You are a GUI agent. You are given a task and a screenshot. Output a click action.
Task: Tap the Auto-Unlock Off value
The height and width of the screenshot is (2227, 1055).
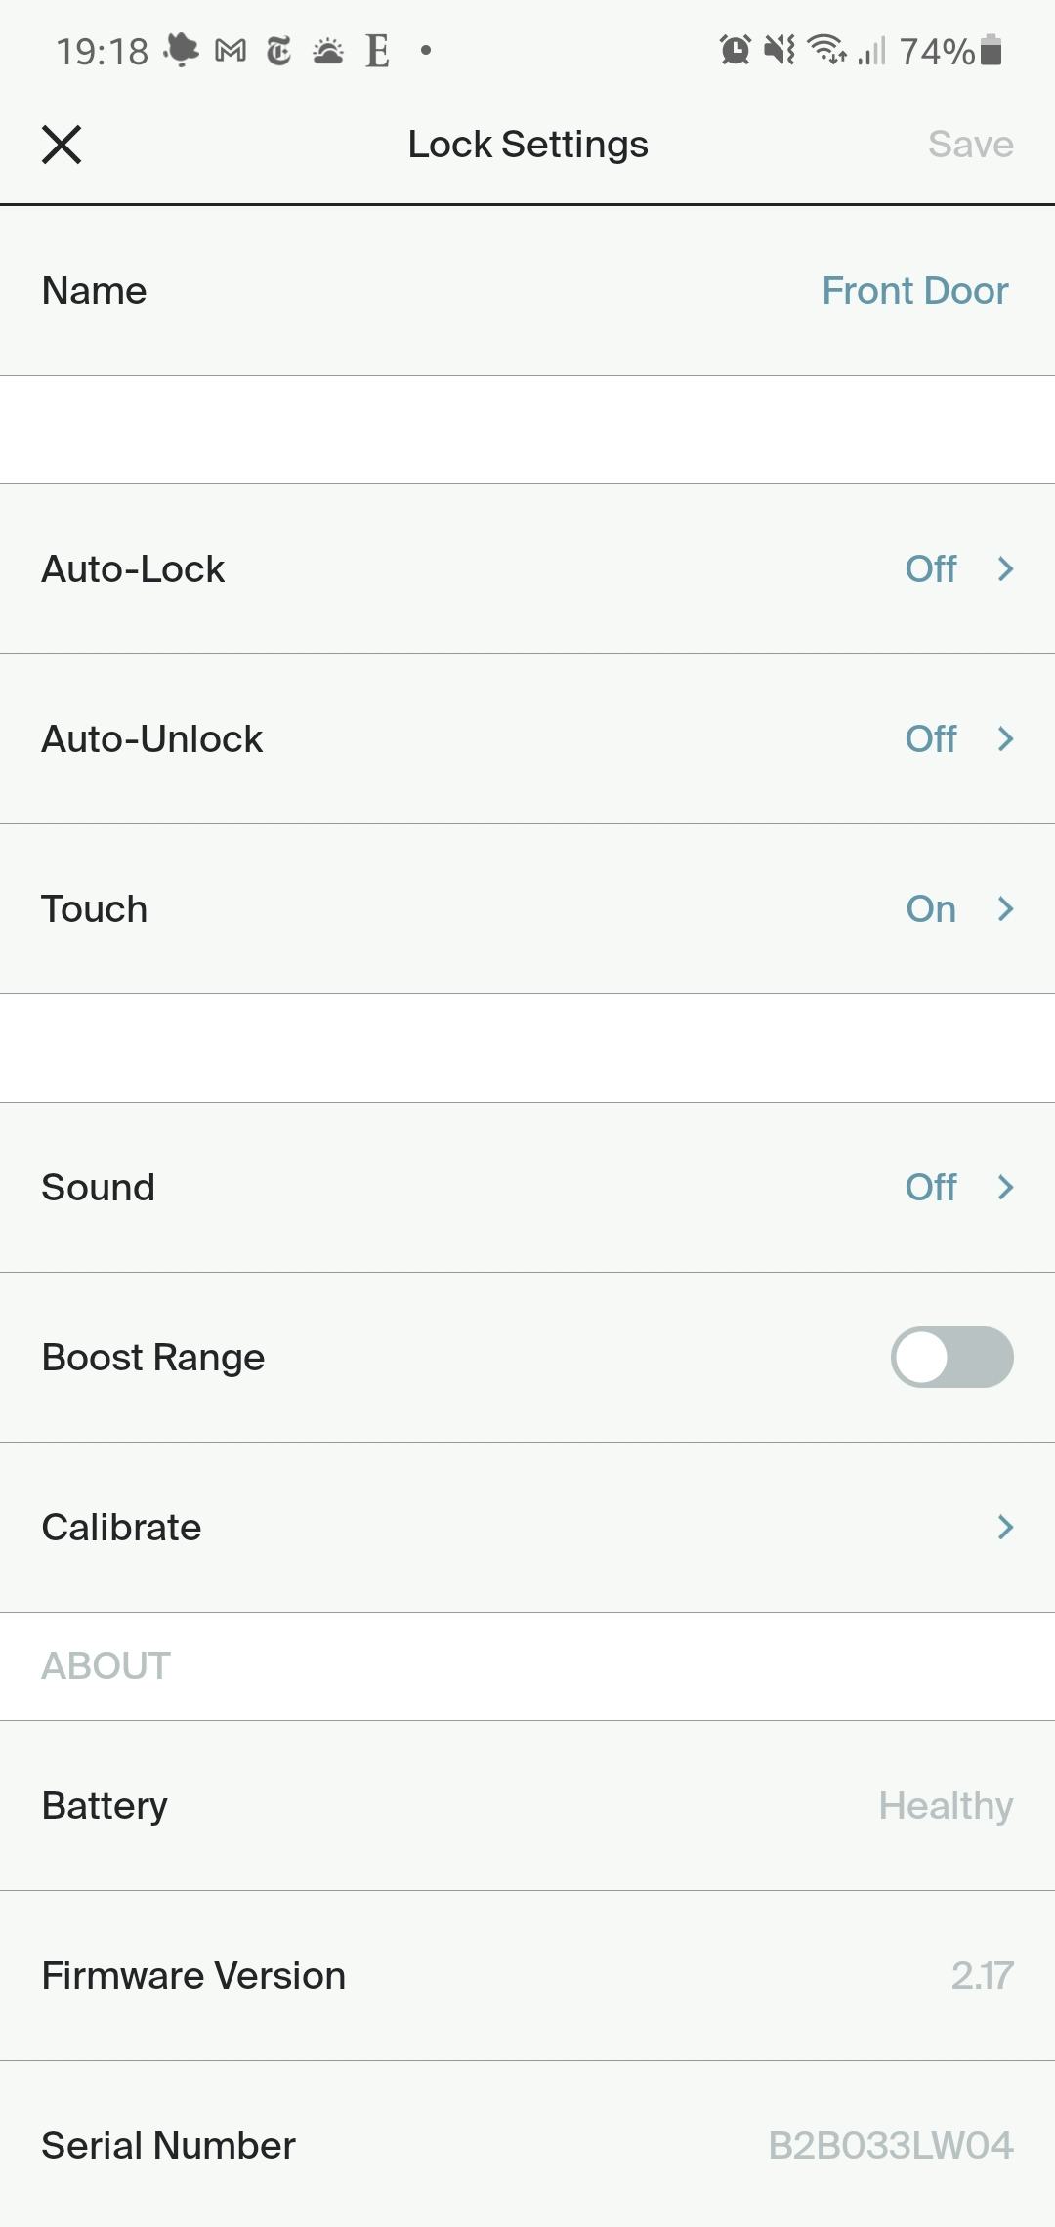click(x=930, y=739)
